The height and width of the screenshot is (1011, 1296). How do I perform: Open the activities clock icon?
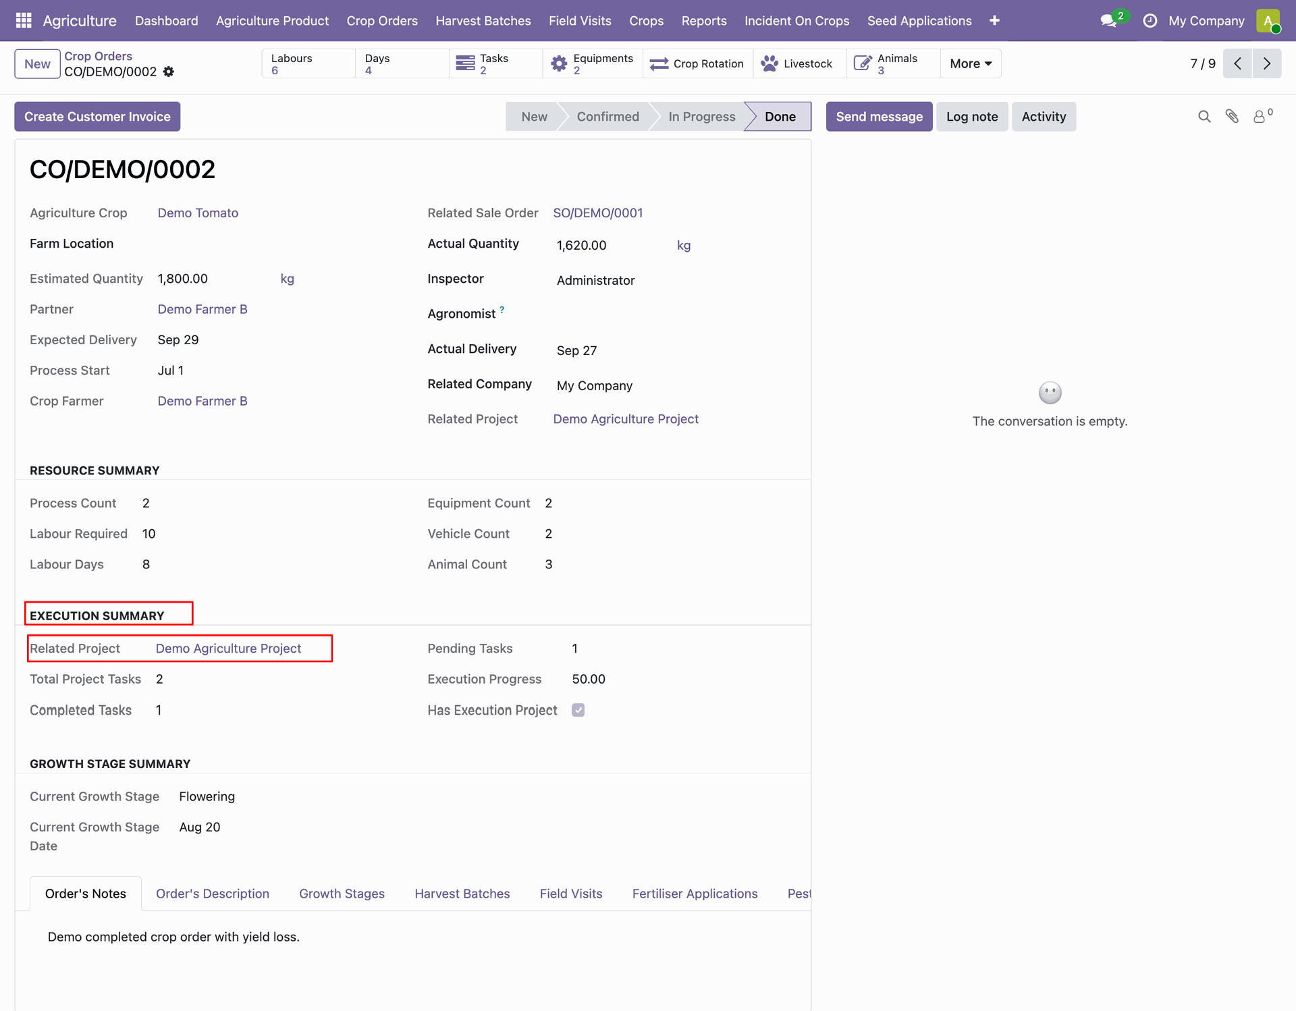(x=1150, y=21)
